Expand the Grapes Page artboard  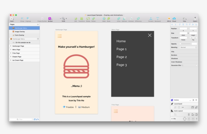(x=11, y=57)
